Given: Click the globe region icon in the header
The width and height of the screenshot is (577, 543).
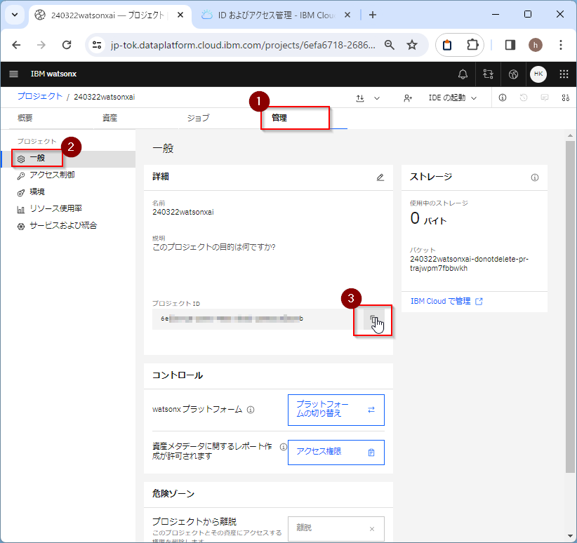Looking at the screenshot, I should click(x=513, y=74).
